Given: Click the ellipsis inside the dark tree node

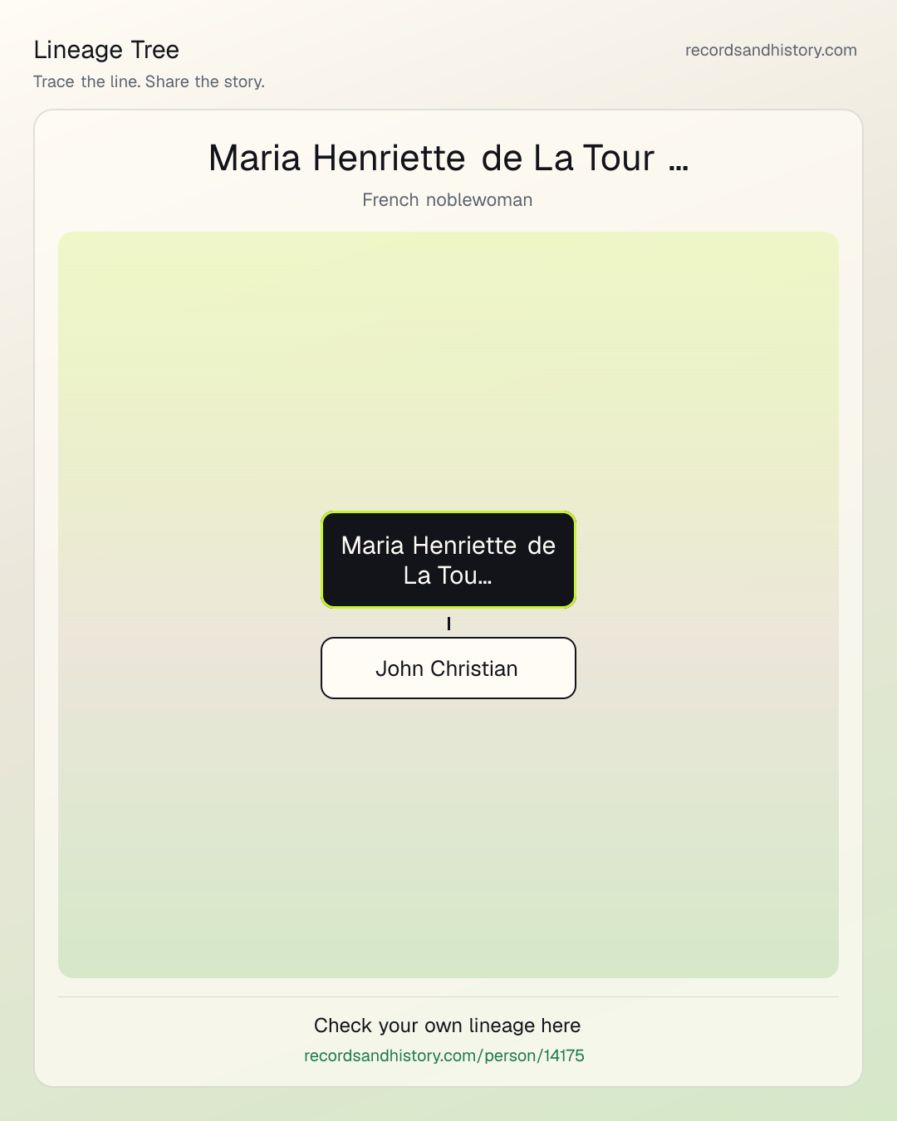Looking at the screenshot, I should [x=485, y=580].
